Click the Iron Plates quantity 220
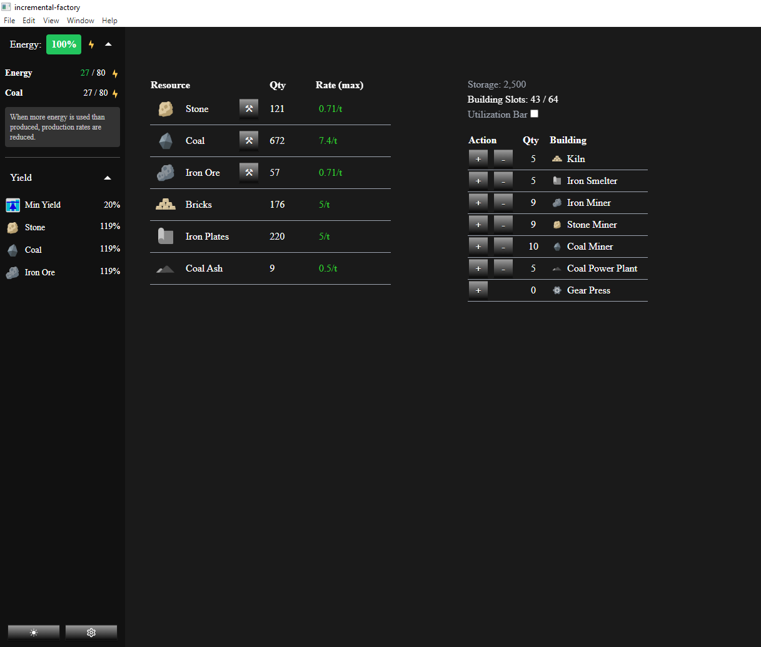Screen dimensions: 761x647 tap(277, 237)
